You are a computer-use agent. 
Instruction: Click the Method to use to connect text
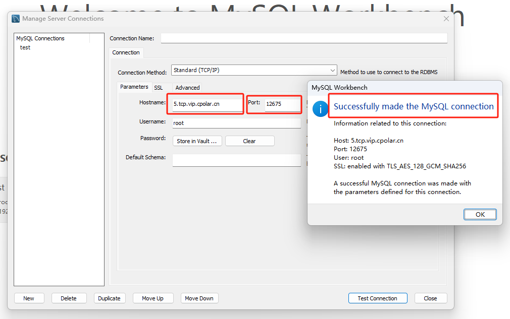point(389,72)
